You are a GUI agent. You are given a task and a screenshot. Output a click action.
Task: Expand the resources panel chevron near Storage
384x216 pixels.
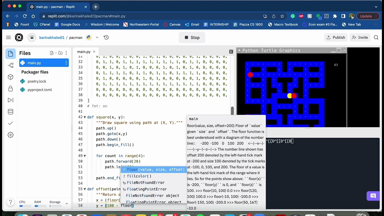point(67,204)
